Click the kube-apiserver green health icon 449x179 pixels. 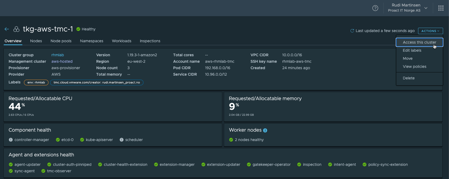pyautogui.click(x=82, y=140)
